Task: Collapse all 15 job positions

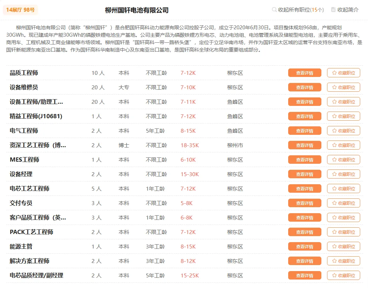Action: coord(298,10)
